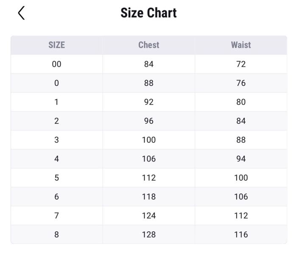
Task: Click the Waist column header
Action: tap(241, 45)
